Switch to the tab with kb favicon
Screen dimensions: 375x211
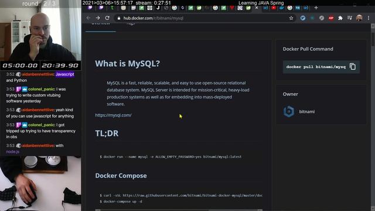[x=298, y=8]
